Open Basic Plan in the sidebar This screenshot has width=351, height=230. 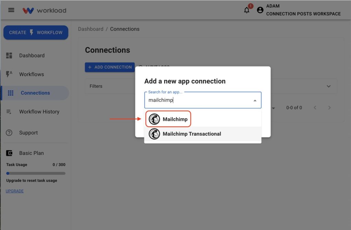coord(31,153)
